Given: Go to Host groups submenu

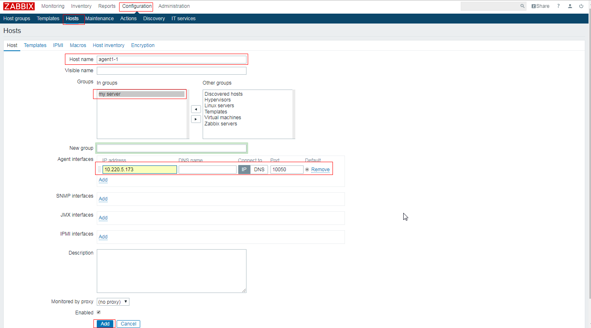Looking at the screenshot, I should (17, 19).
